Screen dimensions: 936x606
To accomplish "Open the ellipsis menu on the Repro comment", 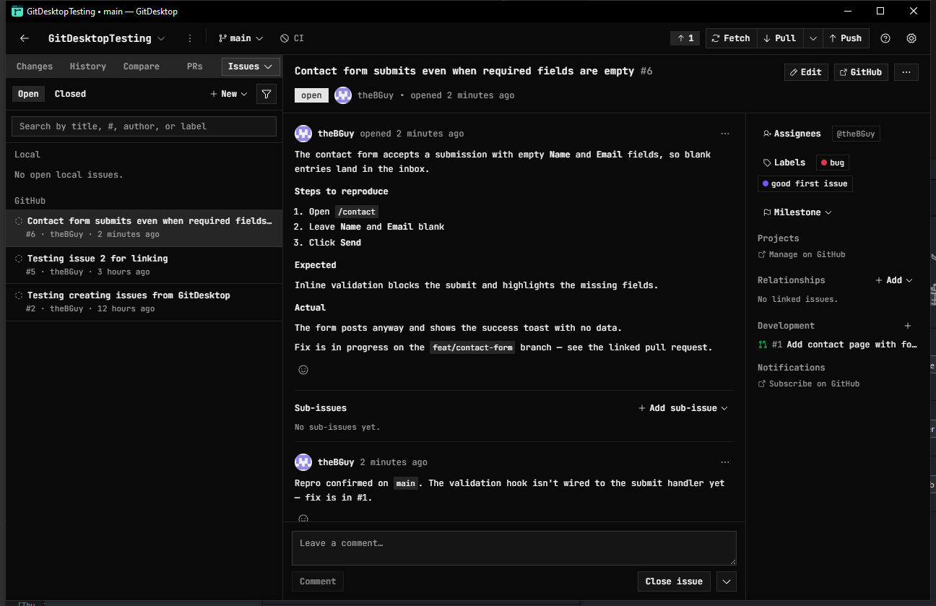I will (x=725, y=462).
